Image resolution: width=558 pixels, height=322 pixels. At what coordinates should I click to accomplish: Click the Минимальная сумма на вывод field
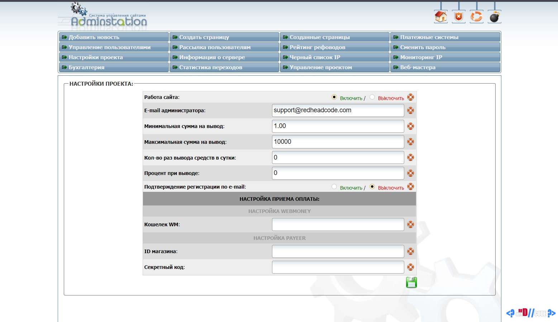[338, 126]
